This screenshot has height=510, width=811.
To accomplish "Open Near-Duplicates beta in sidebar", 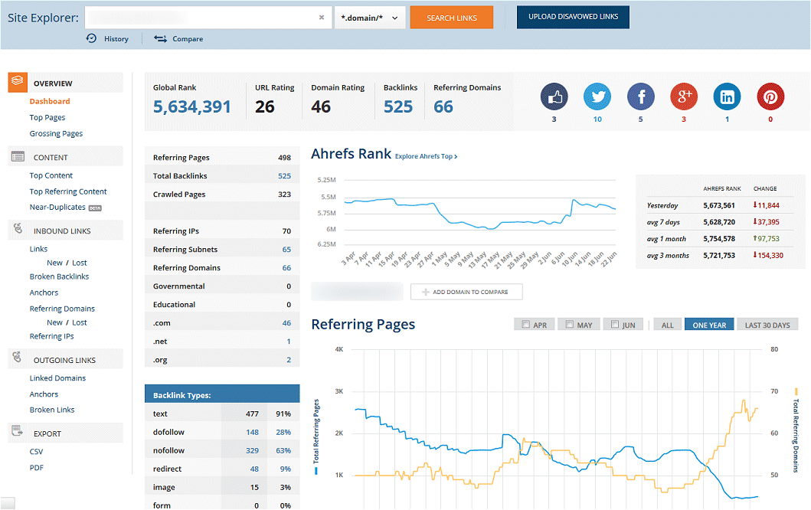I will point(66,207).
